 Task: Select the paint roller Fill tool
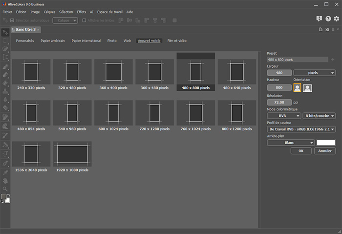tap(5, 145)
